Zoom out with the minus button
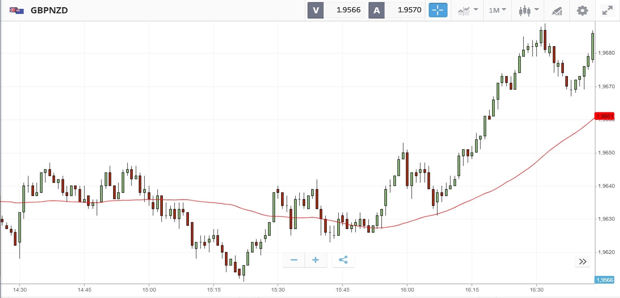The width and height of the screenshot is (620, 298). (294, 260)
